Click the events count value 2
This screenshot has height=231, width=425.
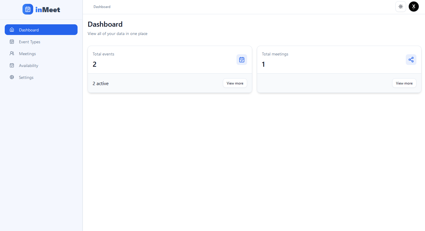pos(95,64)
